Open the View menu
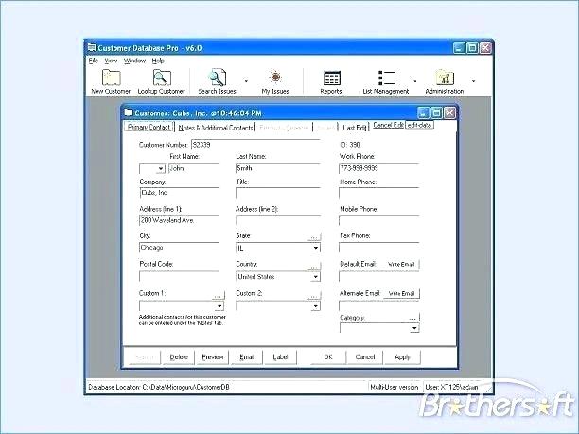This screenshot has width=579, height=434. coord(111,61)
